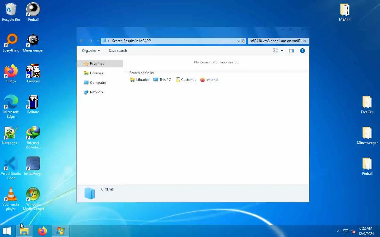The width and height of the screenshot is (380, 237).
Task: Clear the search box with X
Action: [304, 41]
